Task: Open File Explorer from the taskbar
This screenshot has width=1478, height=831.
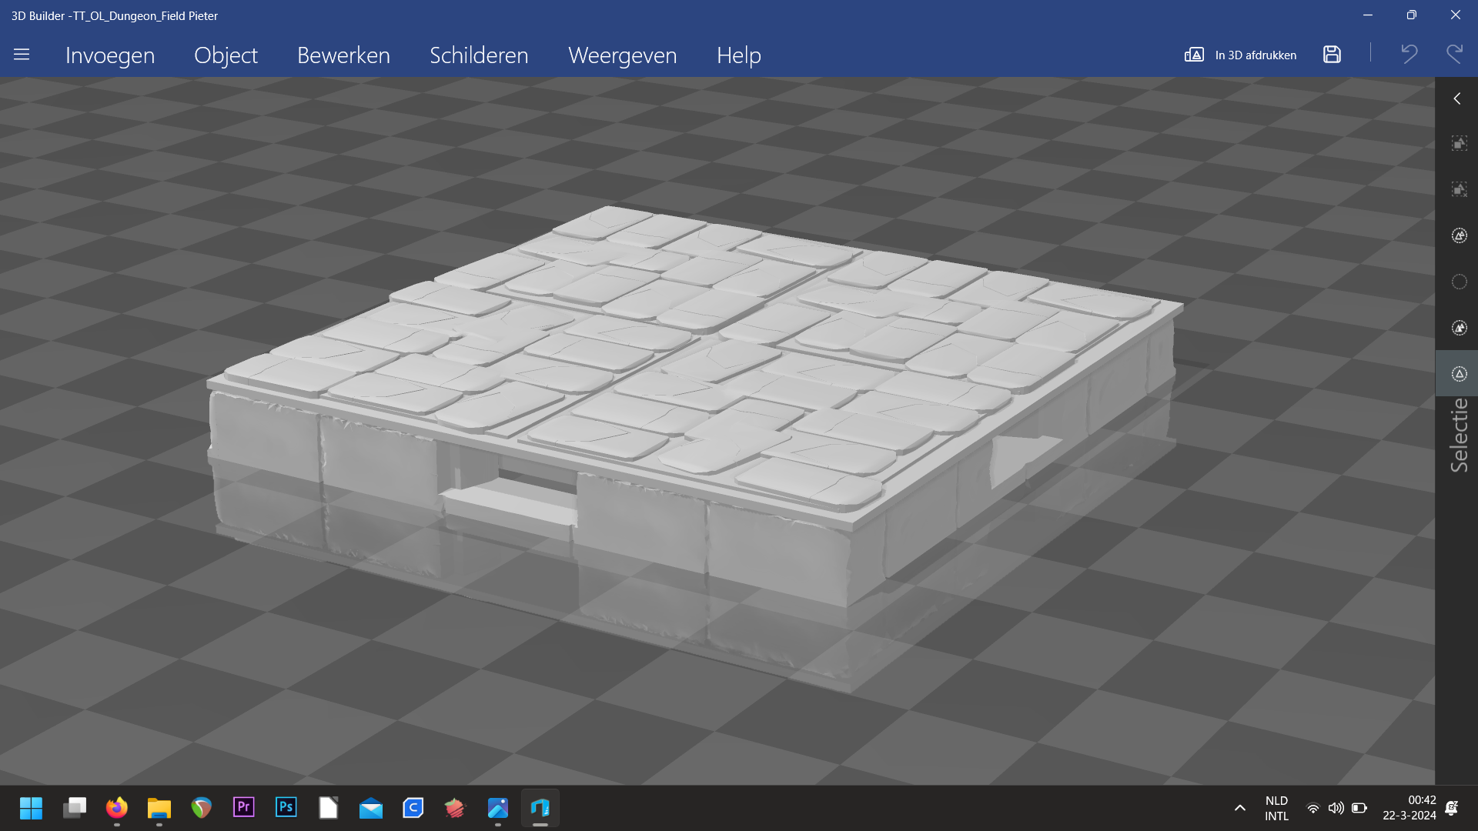Action: (x=159, y=808)
